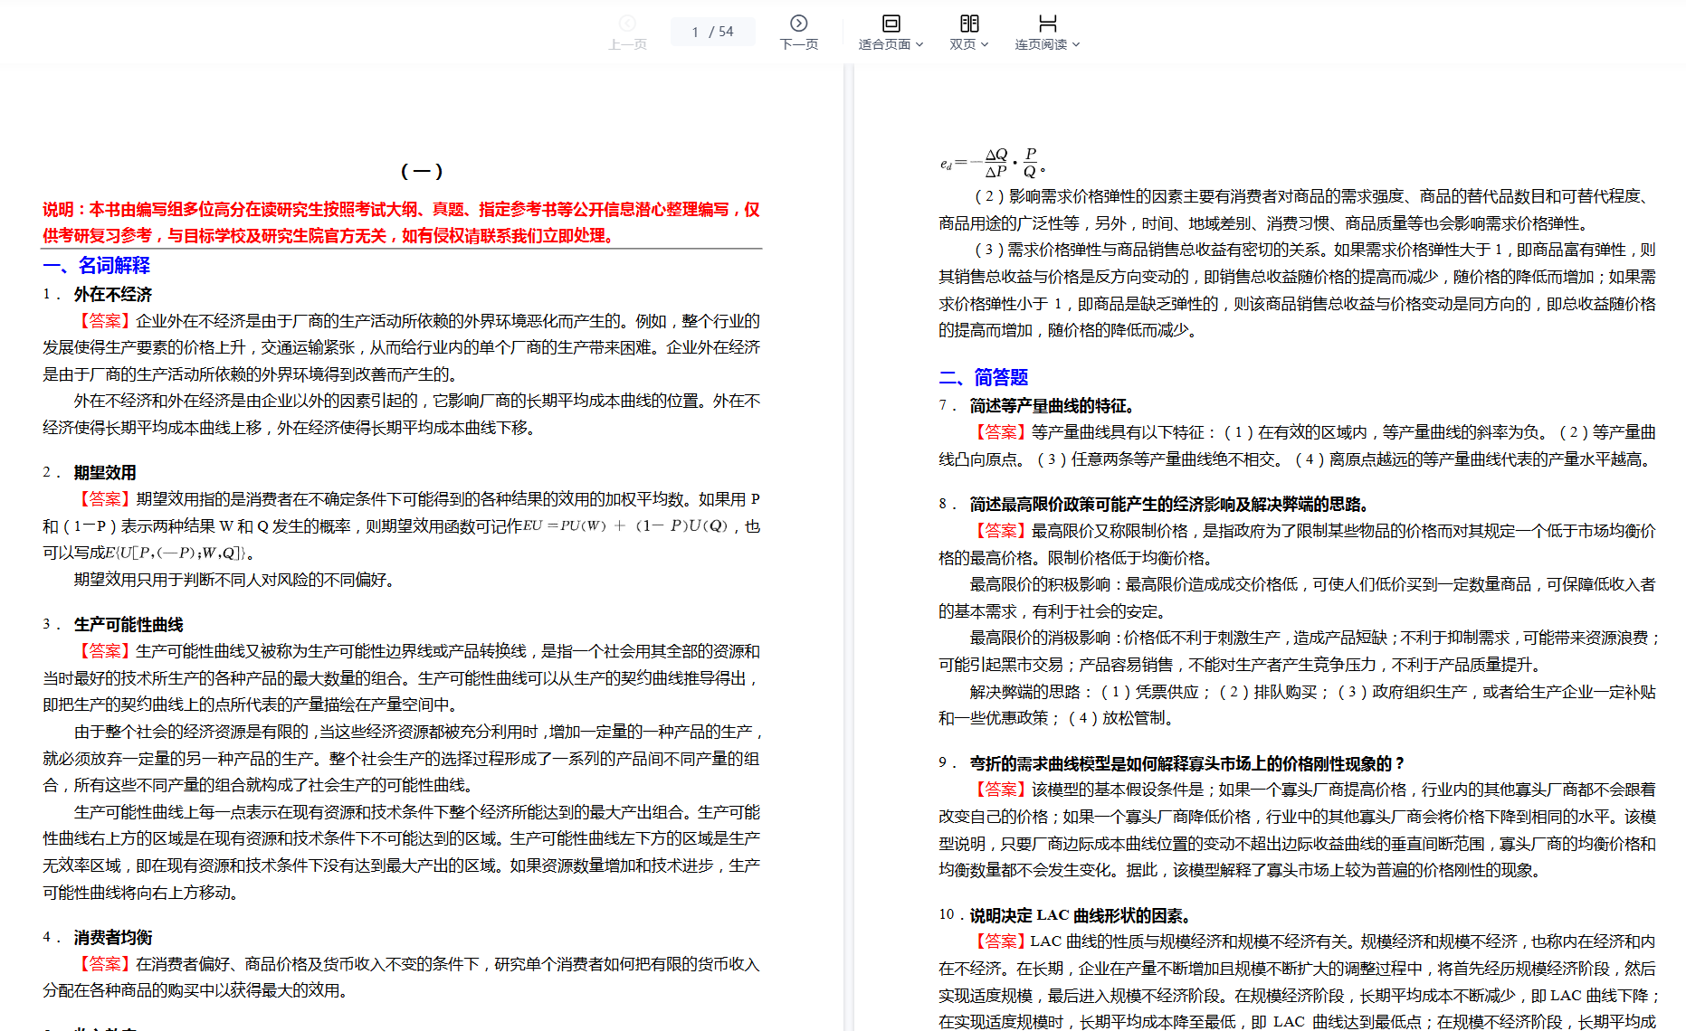Click the disabled previous page arrow icon

coord(627,24)
